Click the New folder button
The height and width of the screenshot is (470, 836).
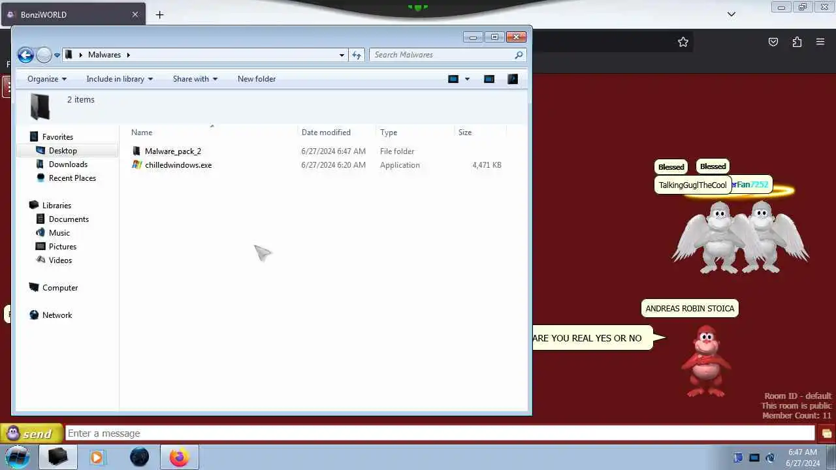257,79
